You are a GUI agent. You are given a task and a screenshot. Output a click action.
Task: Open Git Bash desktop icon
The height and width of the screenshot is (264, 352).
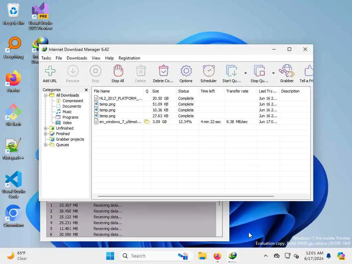click(x=13, y=115)
